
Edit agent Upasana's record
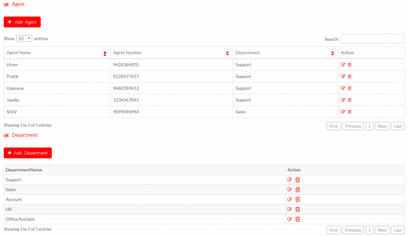click(x=343, y=88)
